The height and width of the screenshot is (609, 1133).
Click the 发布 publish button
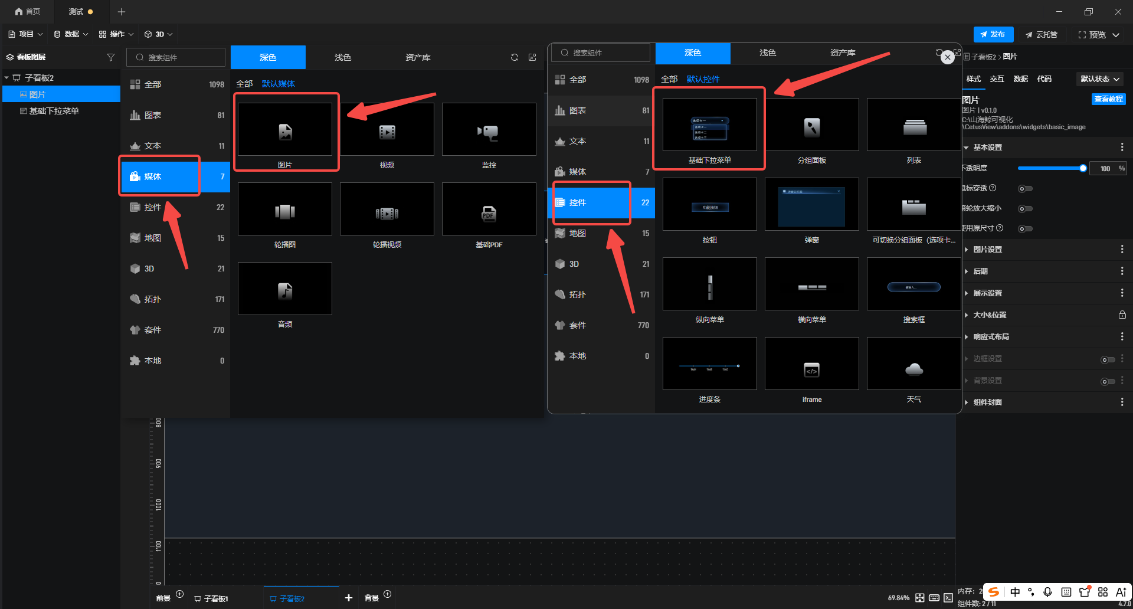(x=993, y=34)
